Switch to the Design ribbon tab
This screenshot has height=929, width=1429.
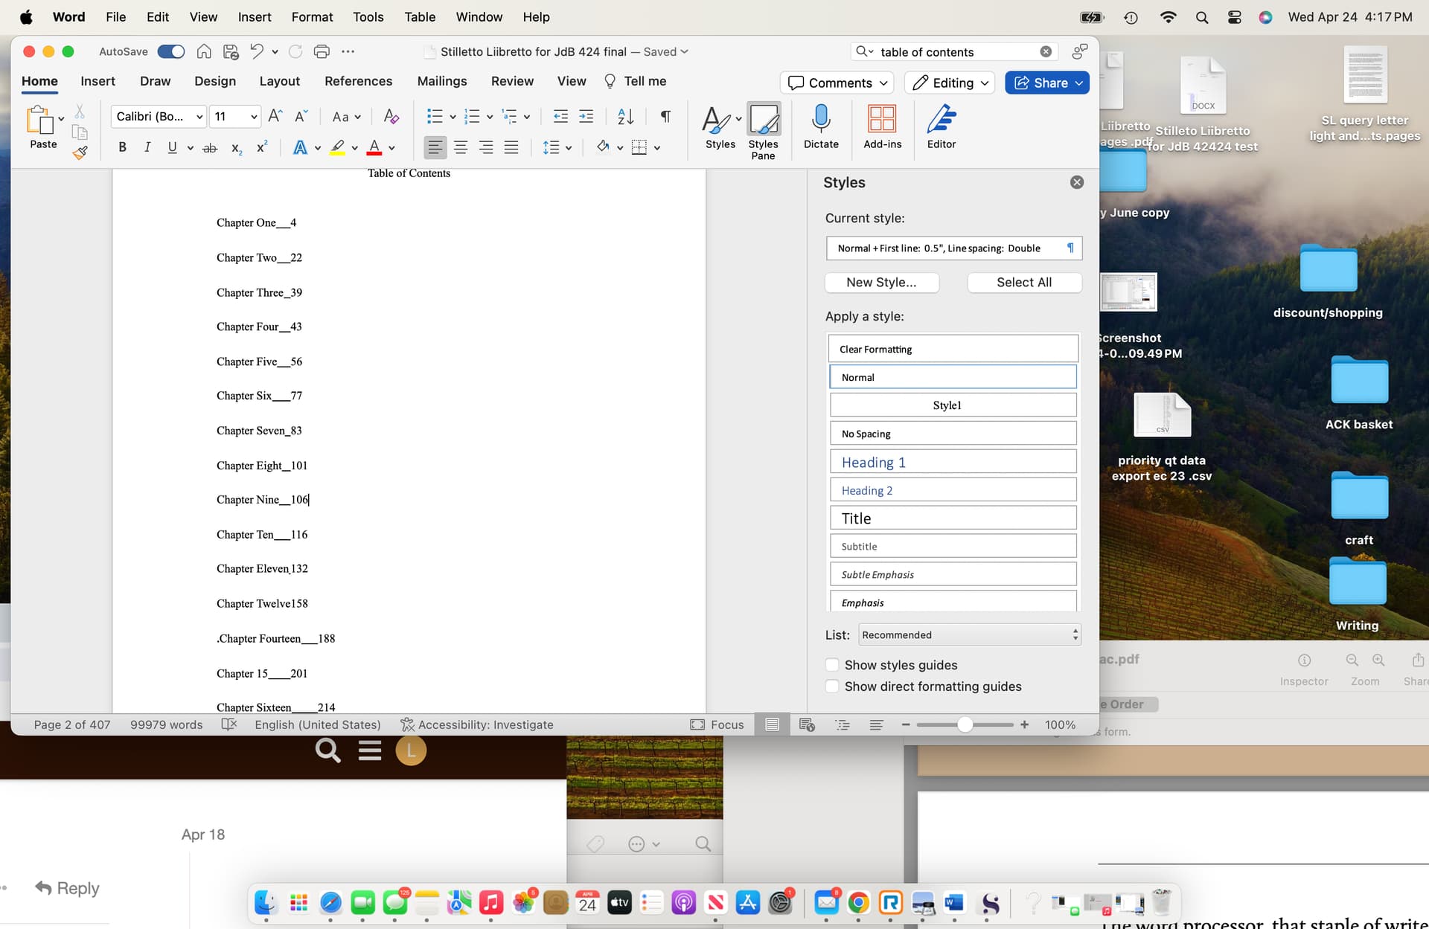click(215, 81)
